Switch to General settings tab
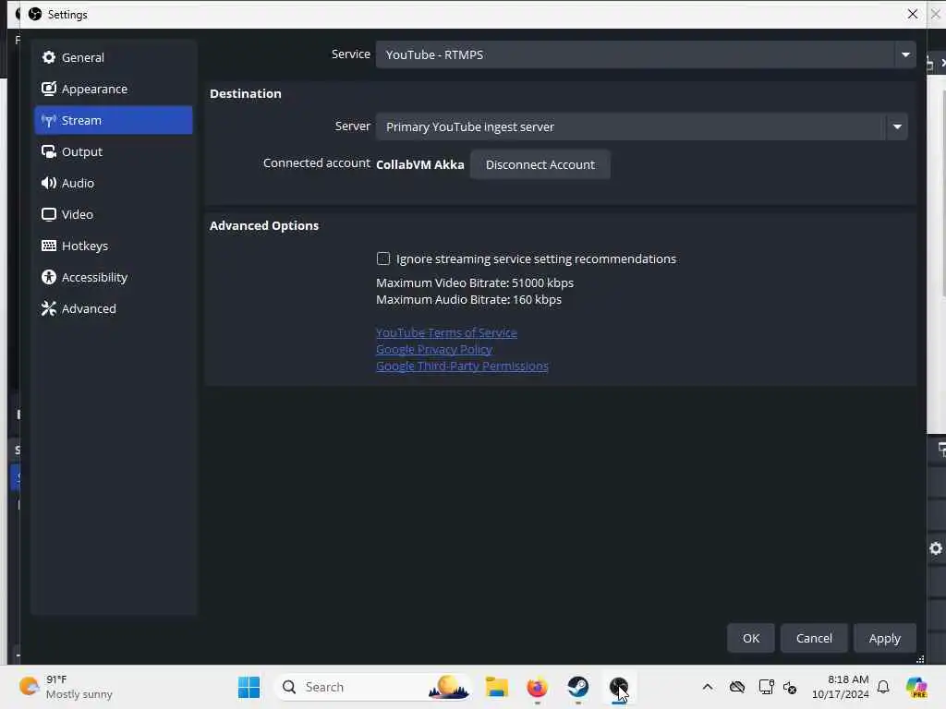946x709 pixels. click(x=114, y=57)
